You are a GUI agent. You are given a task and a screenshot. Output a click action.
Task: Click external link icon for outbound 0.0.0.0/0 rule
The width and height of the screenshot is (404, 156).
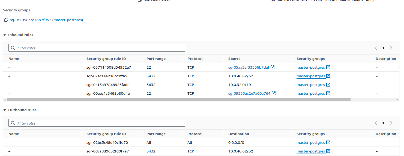click(x=328, y=142)
